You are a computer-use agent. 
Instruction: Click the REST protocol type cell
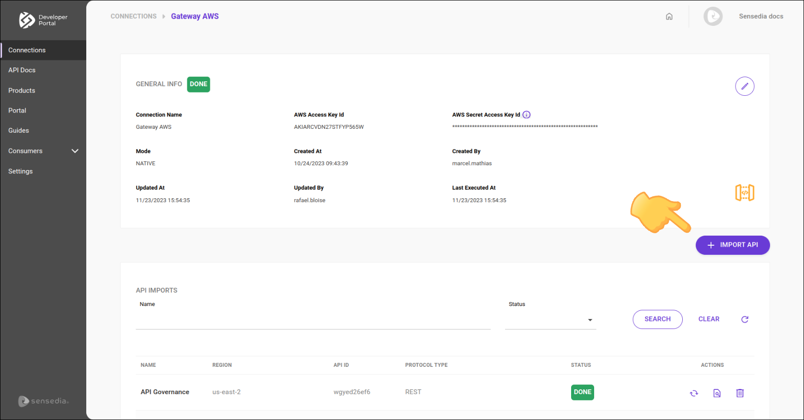pyautogui.click(x=413, y=392)
